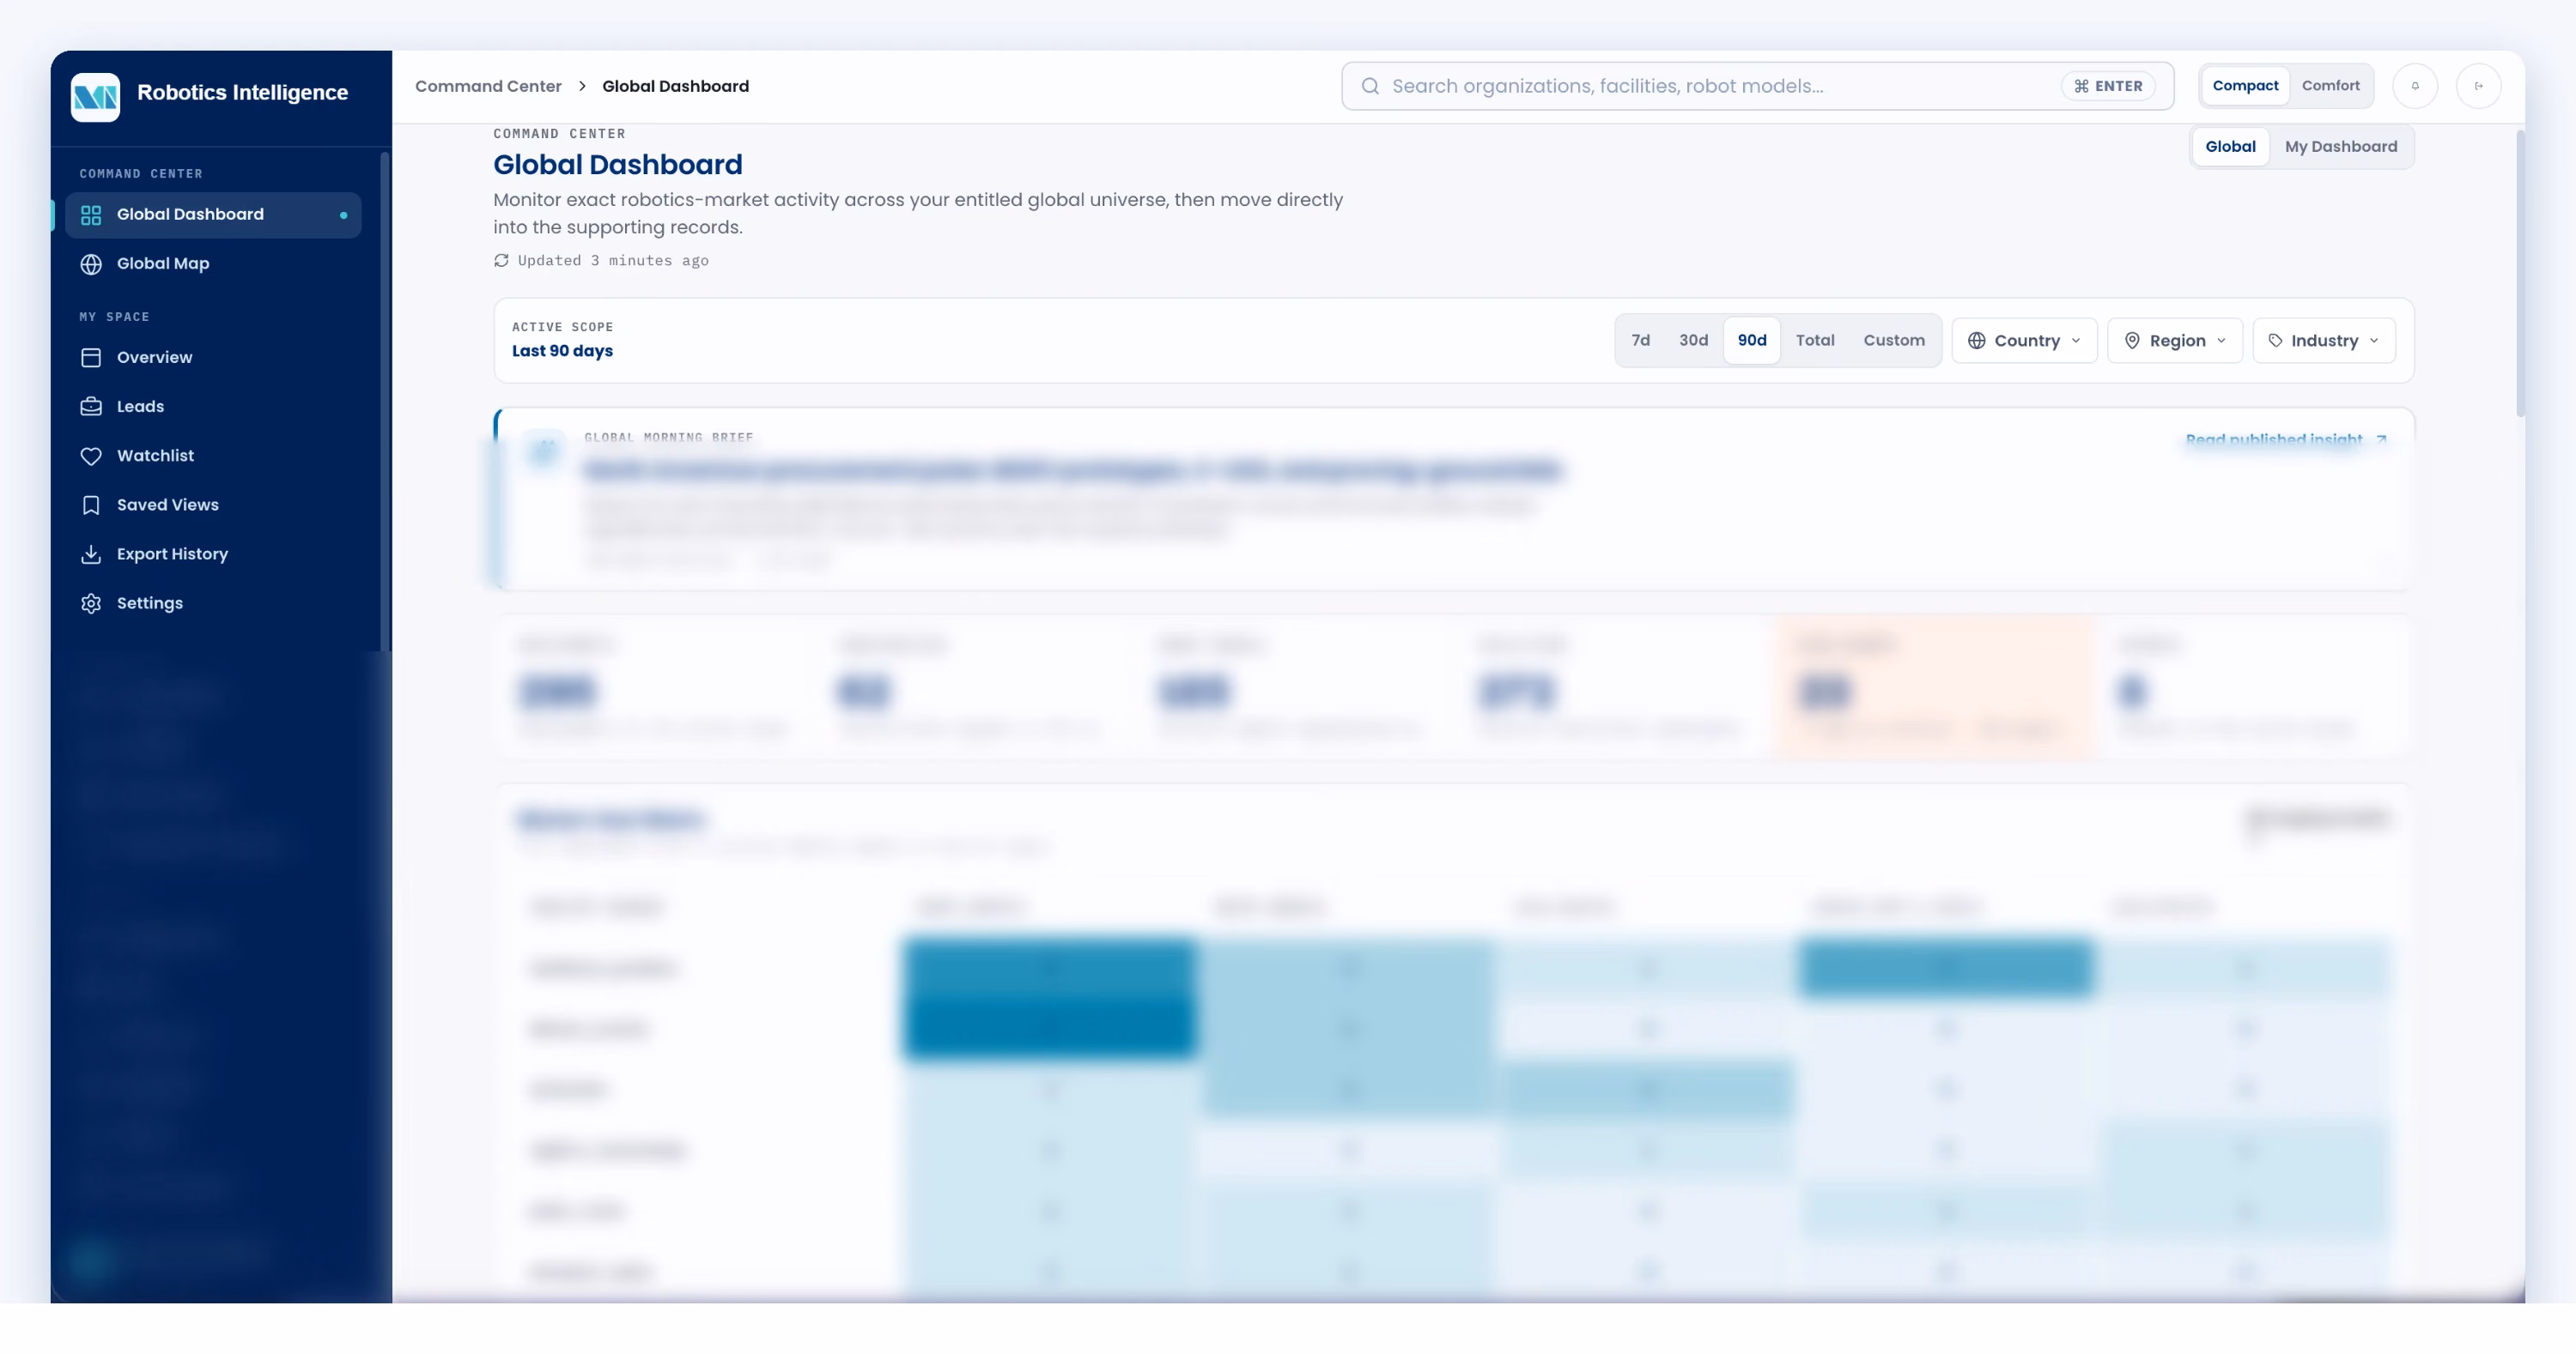The image size is (2576, 1354).
Task: Go to Command Center breadcrumb
Action: tap(488, 86)
